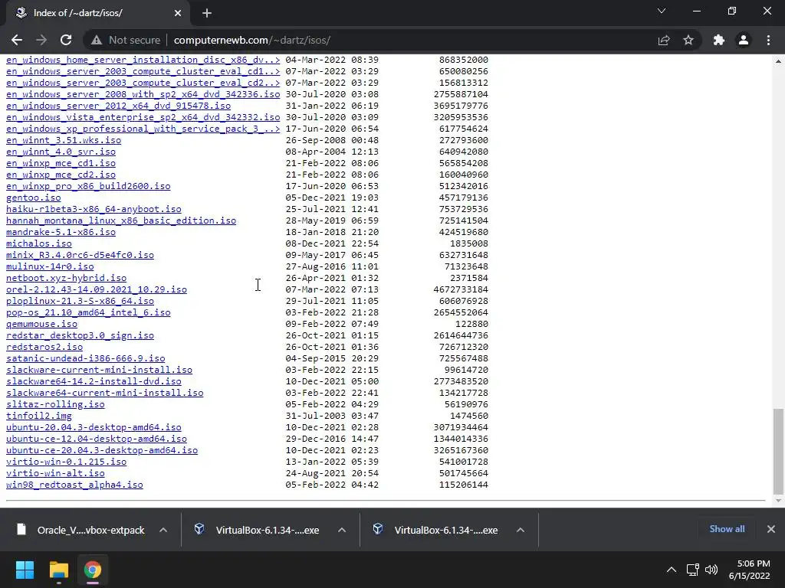Show hidden system tray icons

672,570
